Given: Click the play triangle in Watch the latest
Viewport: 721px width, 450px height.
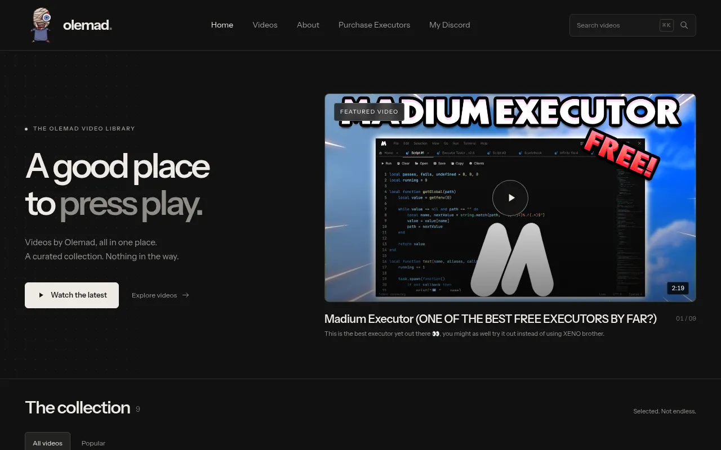Looking at the screenshot, I should [41, 295].
